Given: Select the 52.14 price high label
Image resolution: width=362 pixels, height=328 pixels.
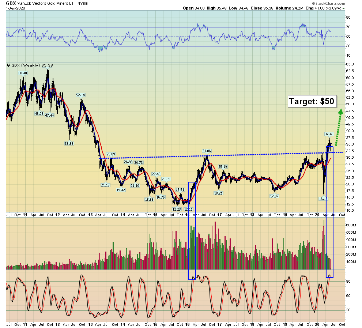Looking at the screenshot, I should coord(80,95).
